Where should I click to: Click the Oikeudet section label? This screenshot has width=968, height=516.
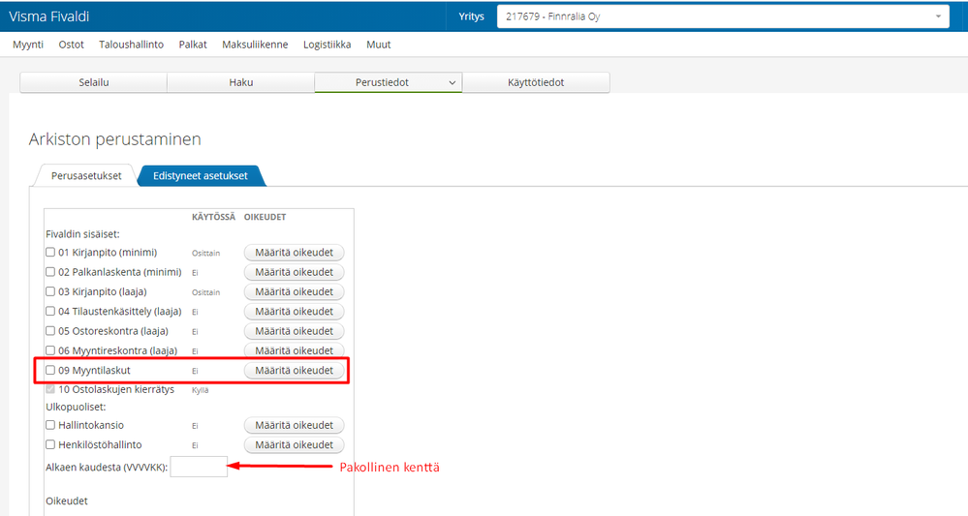click(x=67, y=501)
